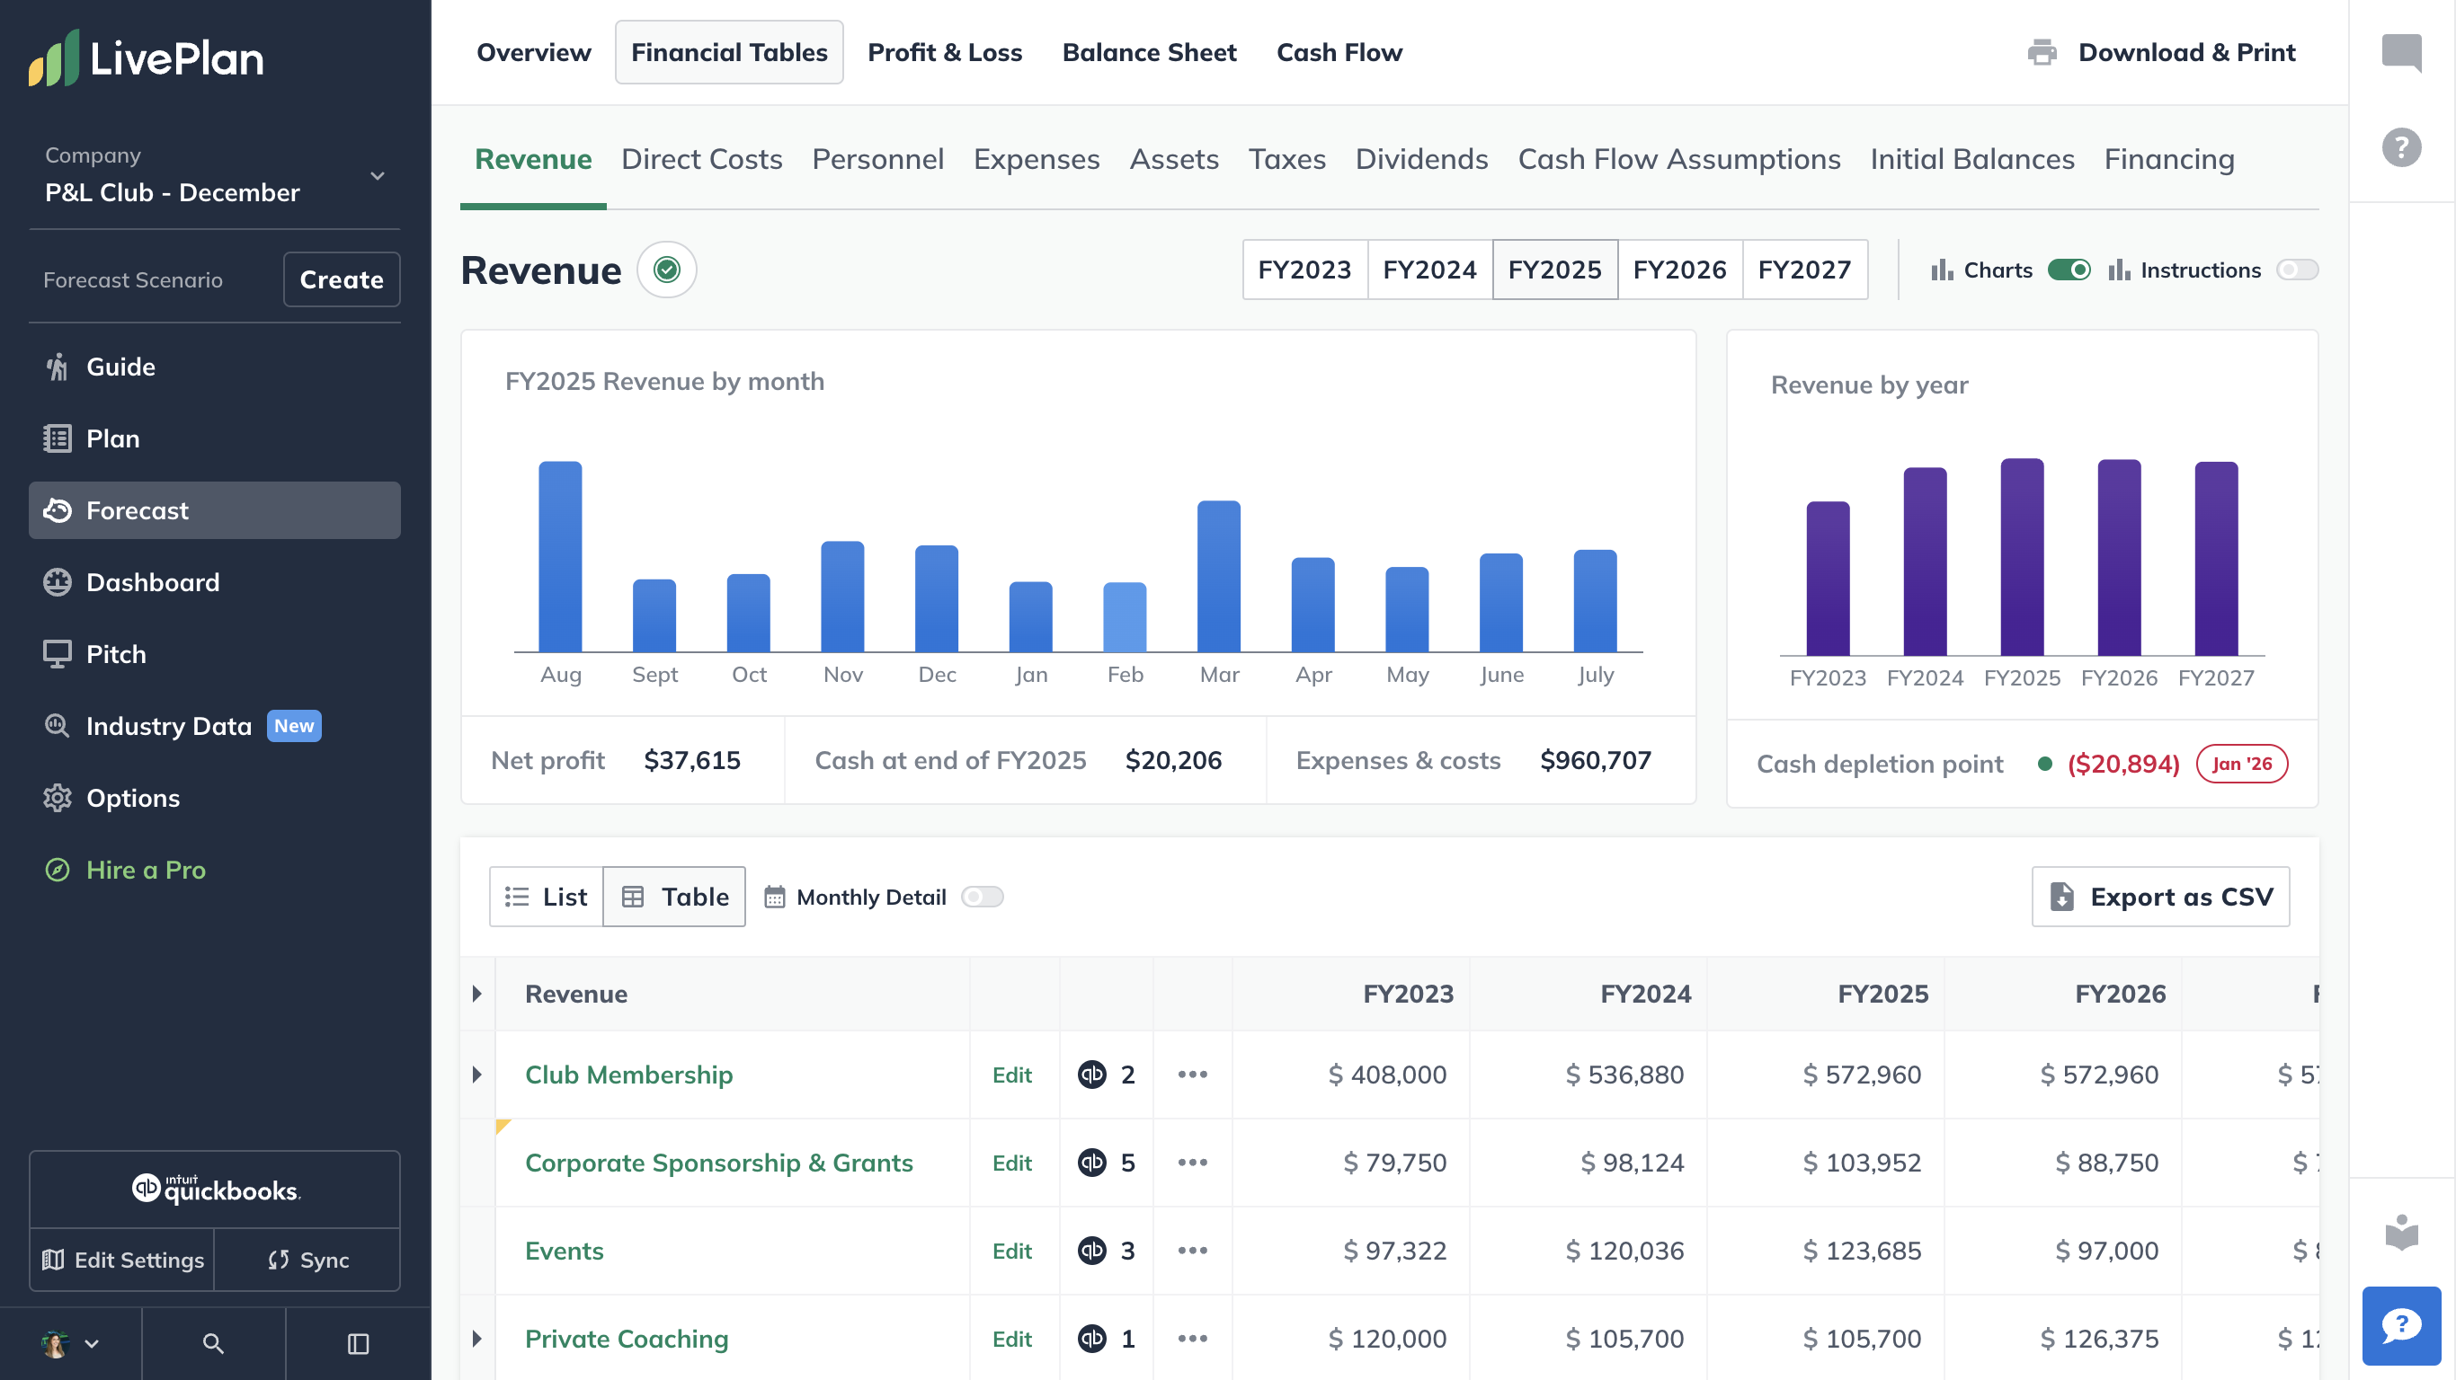Image resolution: width=2456 pixels, height=1380 pixels.
Task: Click Edit link for Corporate Sponsorship & Grants
Action: tap(1011, 1163)
